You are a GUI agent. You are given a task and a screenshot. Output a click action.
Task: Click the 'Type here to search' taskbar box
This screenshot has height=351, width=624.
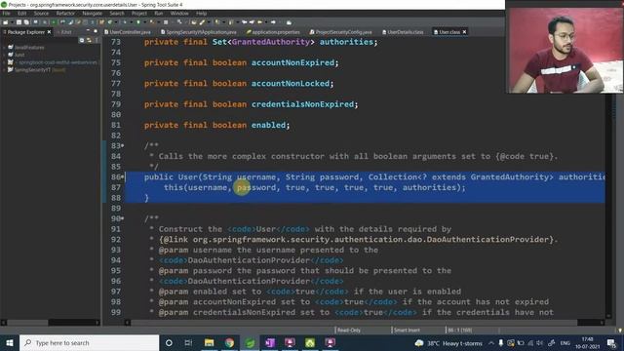coord(89,342)
